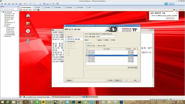Click the web browser globe icon in GNOME panel
Viewport: 185px width, 104px height.
(x=38, y=10)
